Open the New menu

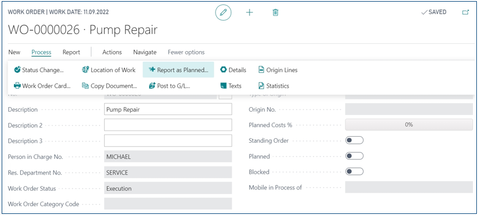click(x=14, y=52)
